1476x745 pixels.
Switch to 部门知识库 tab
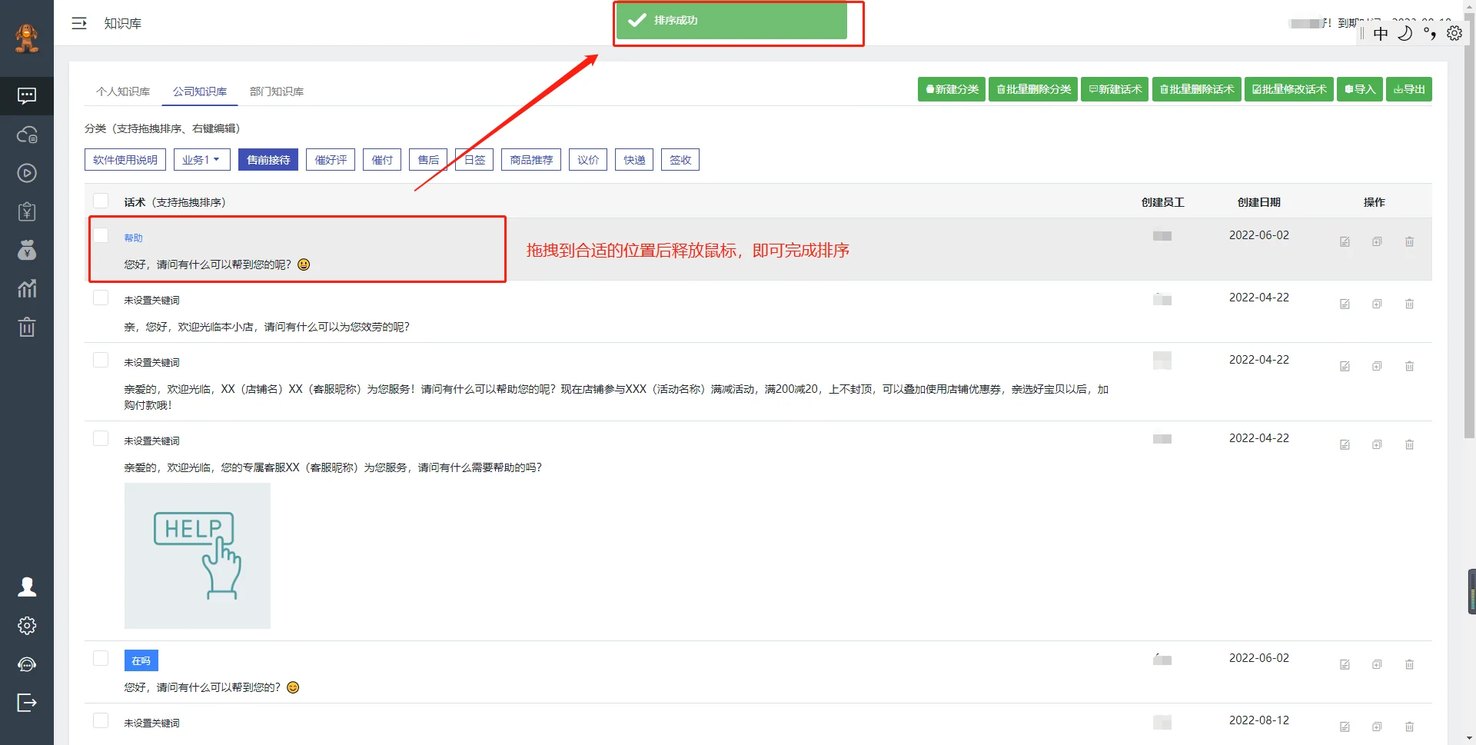(277, 91)
